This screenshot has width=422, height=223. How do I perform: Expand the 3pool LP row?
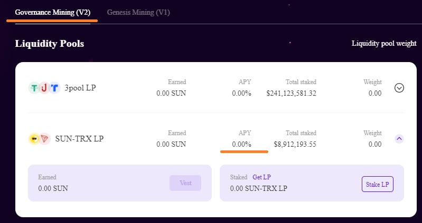(x=399, y=88)
